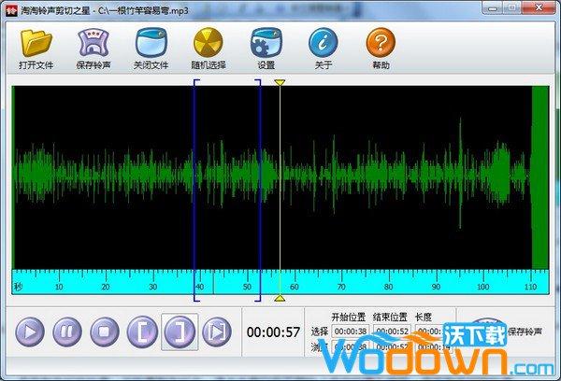The width and height of the screenshot is (561, 381).
Task: Set selection end with right bracket button
Action: 180,332
